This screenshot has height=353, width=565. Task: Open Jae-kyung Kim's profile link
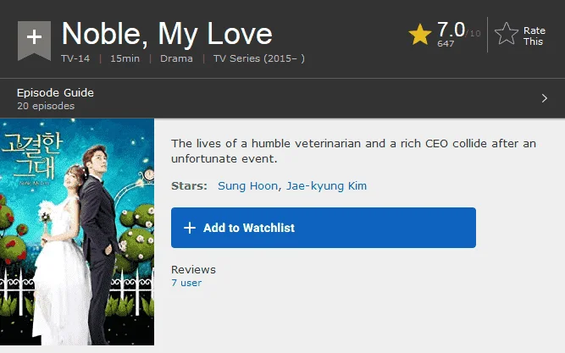click(x=326, y=186)
